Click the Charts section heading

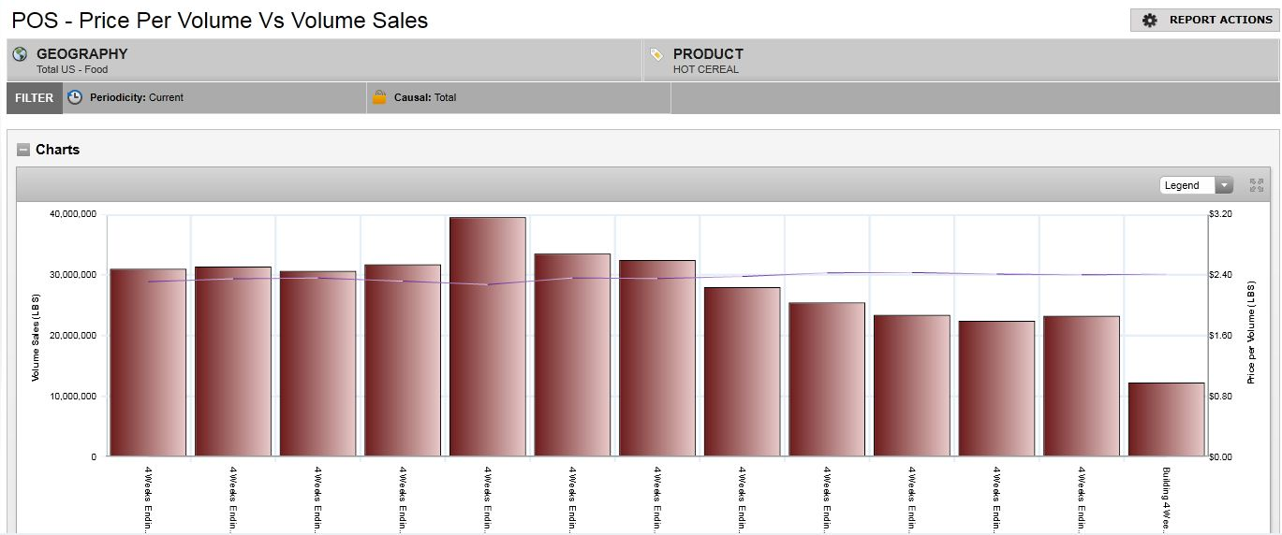(57, 150)
